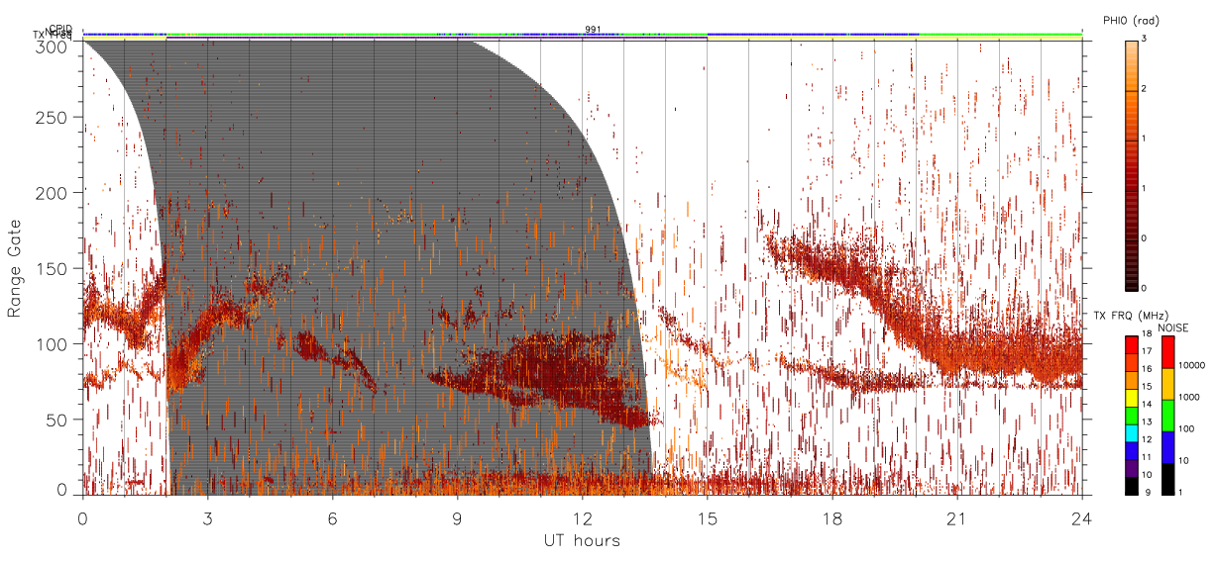Click TX FRQ legend label '11'
This screenshot has width=1217, height=561.
point(1146,457)
